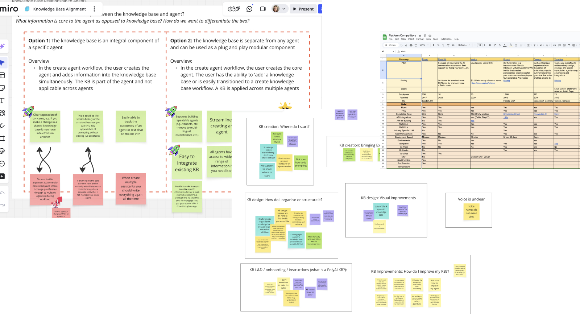Pick the Sticky note tool

pos(3,88)
